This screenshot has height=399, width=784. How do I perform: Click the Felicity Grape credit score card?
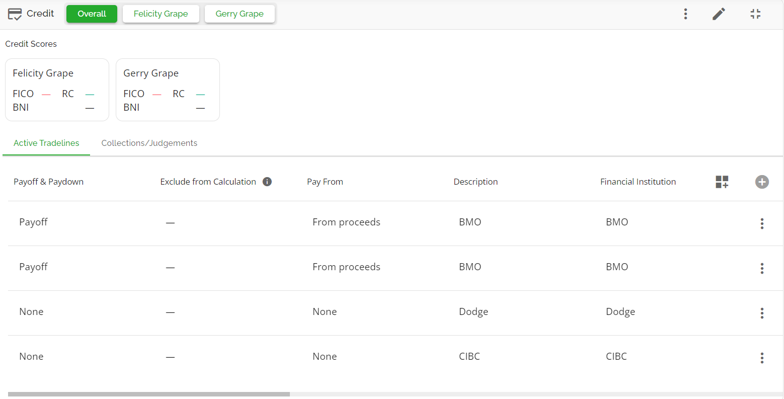(57, 90)
